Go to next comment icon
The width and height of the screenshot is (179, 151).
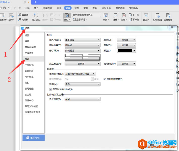coord(52,19)
